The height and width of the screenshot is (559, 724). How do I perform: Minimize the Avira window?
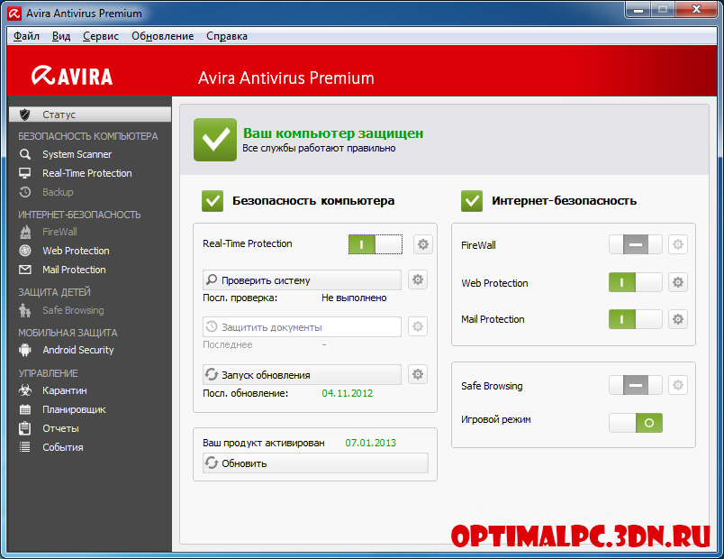tap(638, 10)
